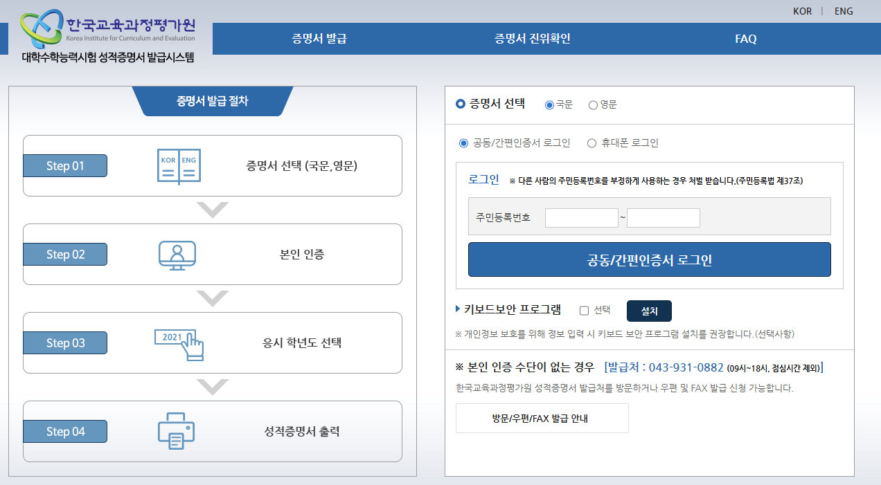Viewport: 881px width, 485px height.
Task: Select the 국문 certificate radio button
Action: pyautogui.click(x=550, y=105)
